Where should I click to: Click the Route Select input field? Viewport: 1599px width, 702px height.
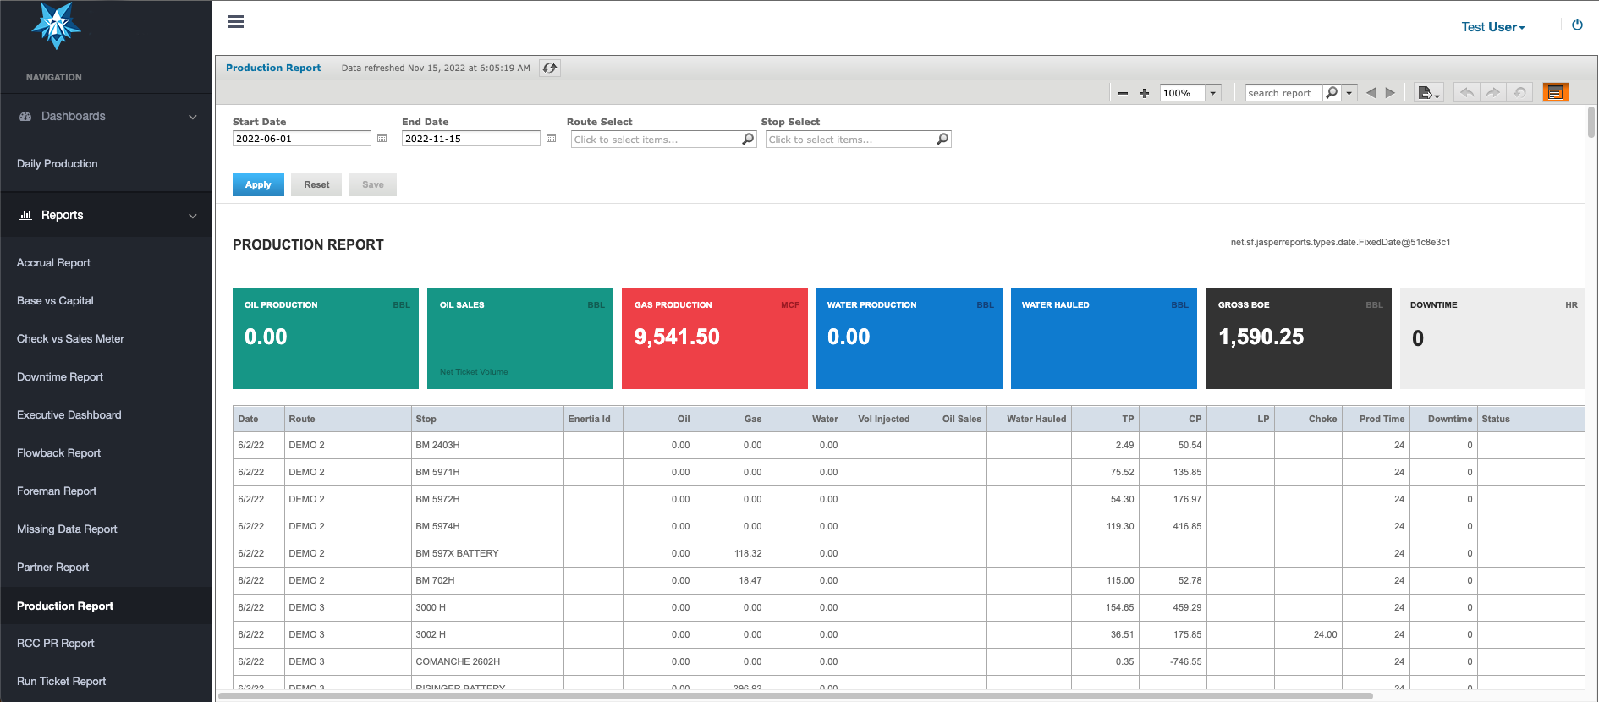656,140
